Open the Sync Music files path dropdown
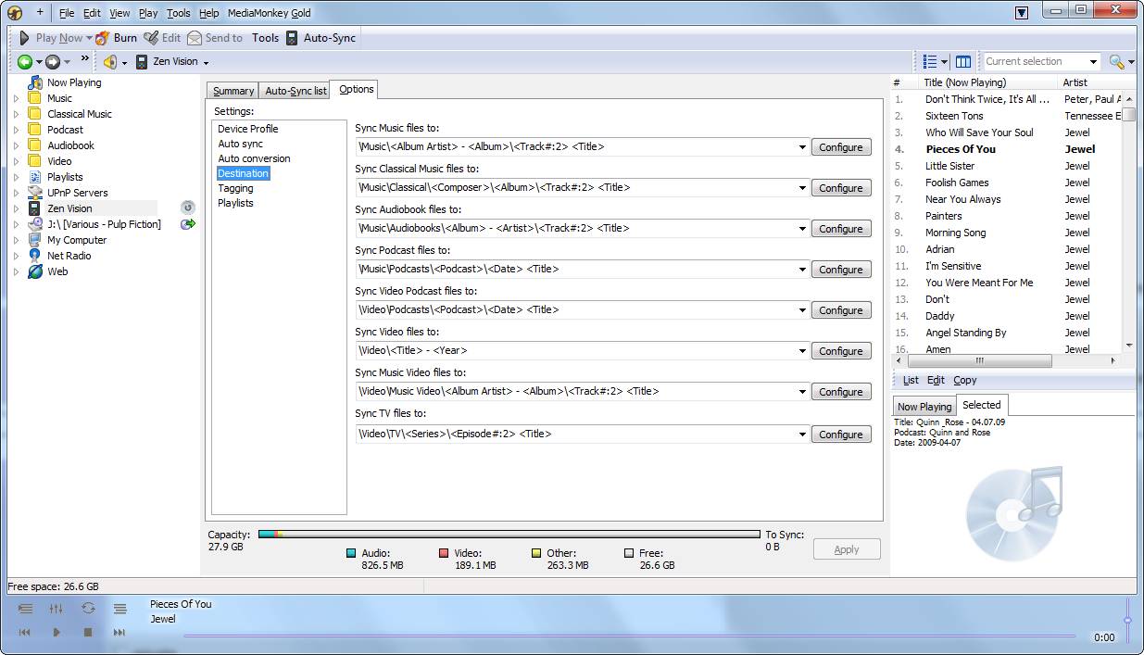1144x655 pixels. pyautogui.click(x=802, y=147)
